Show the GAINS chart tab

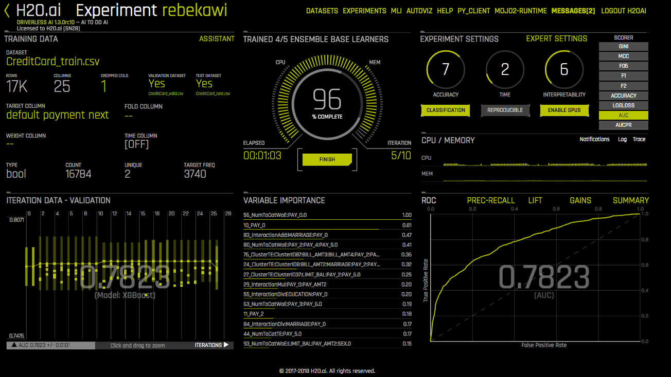point(580,200)
